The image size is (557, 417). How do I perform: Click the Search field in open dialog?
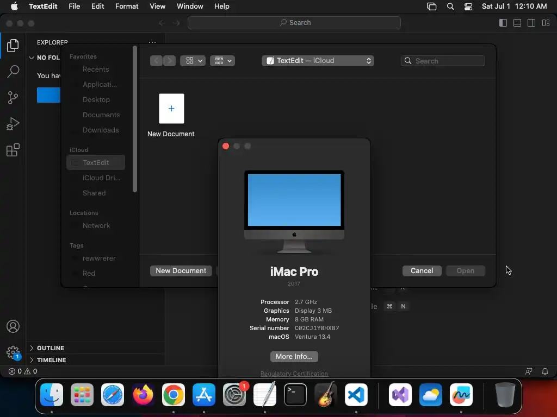[443, 61]
